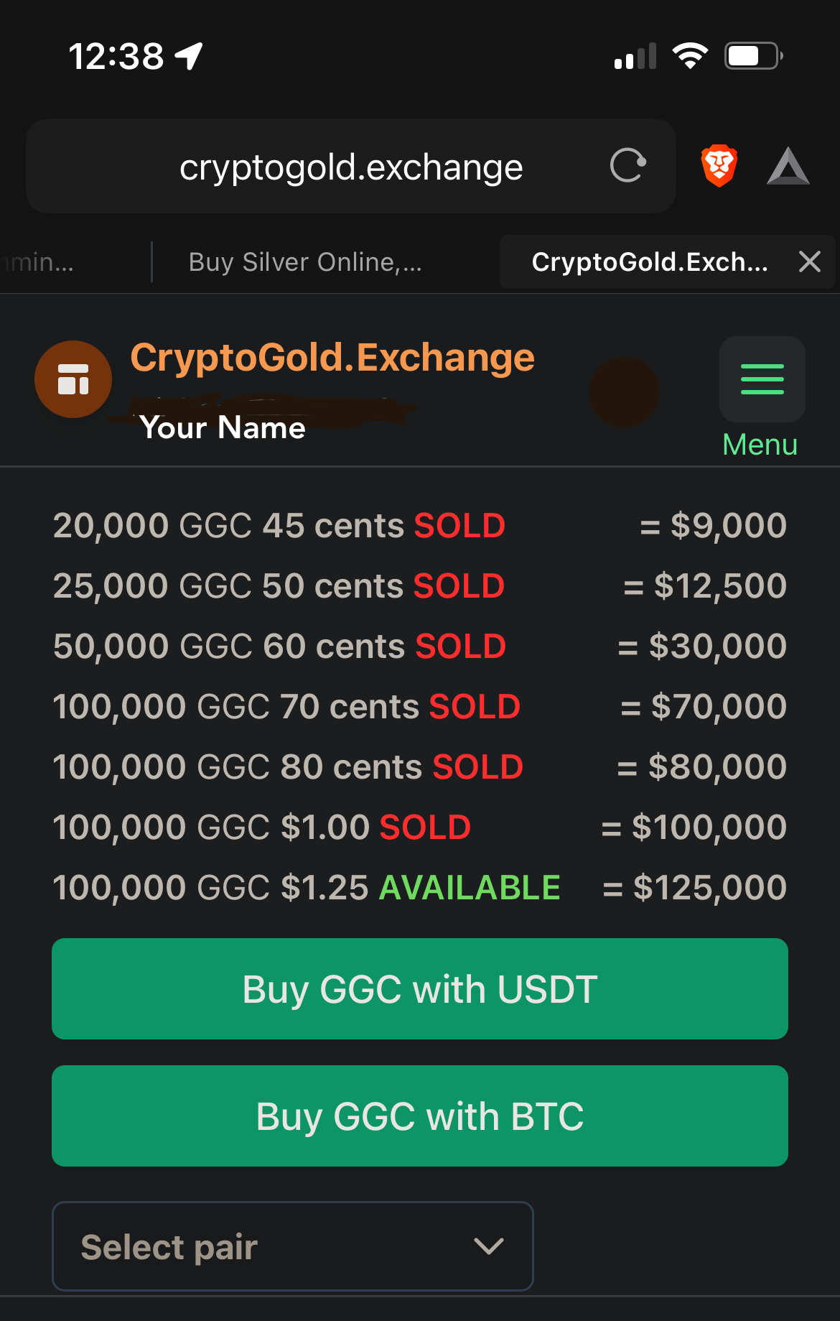Open the green hamburger Menu icon
The image size is (840, 1321).
762,379
